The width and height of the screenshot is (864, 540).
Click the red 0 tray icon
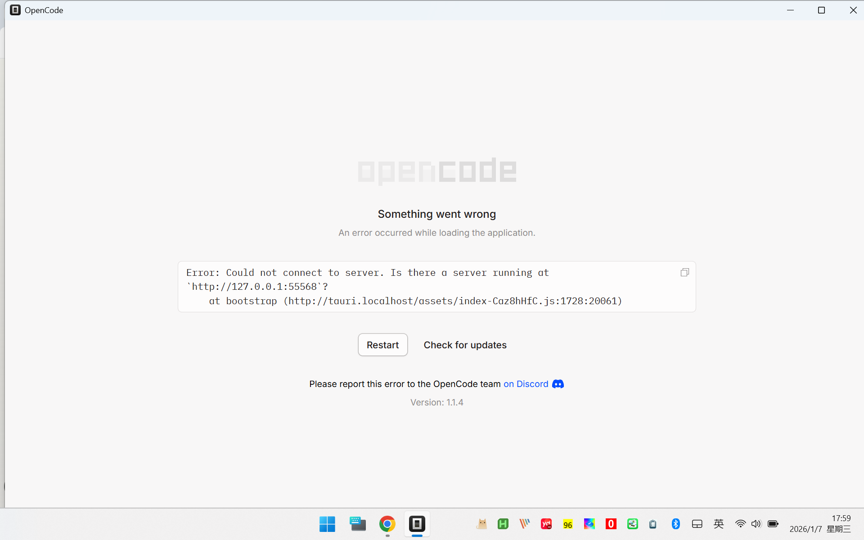click(x=611, y=524)
